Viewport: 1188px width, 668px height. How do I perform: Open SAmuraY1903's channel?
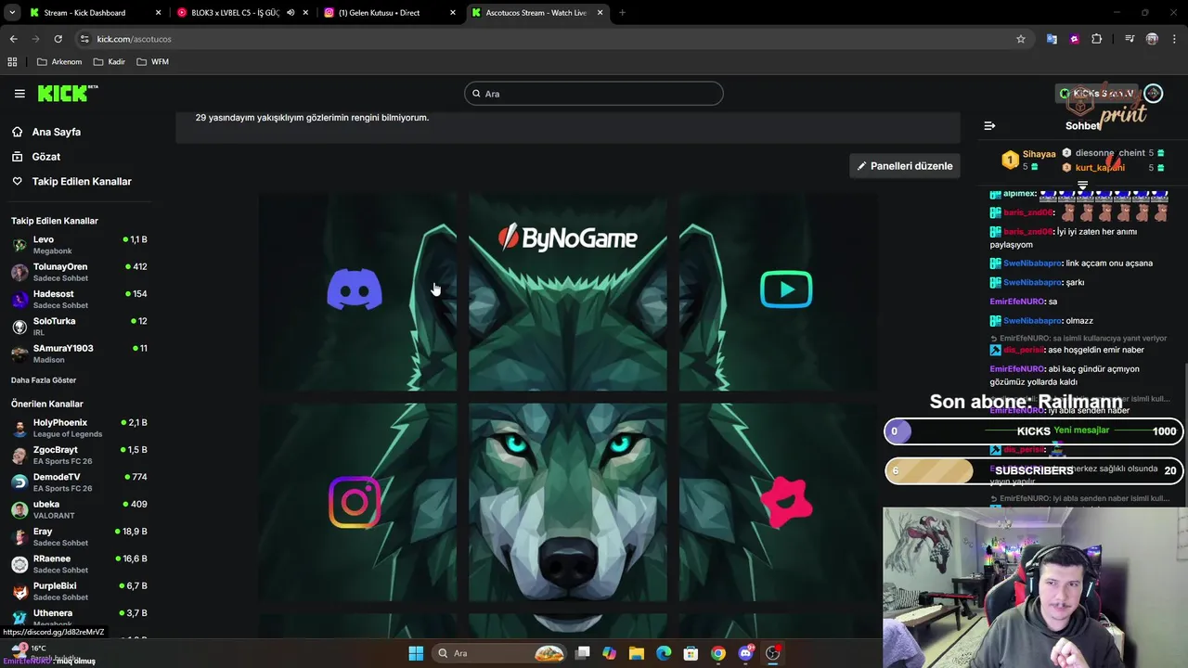pyautogui.click(x=79, y=353)
